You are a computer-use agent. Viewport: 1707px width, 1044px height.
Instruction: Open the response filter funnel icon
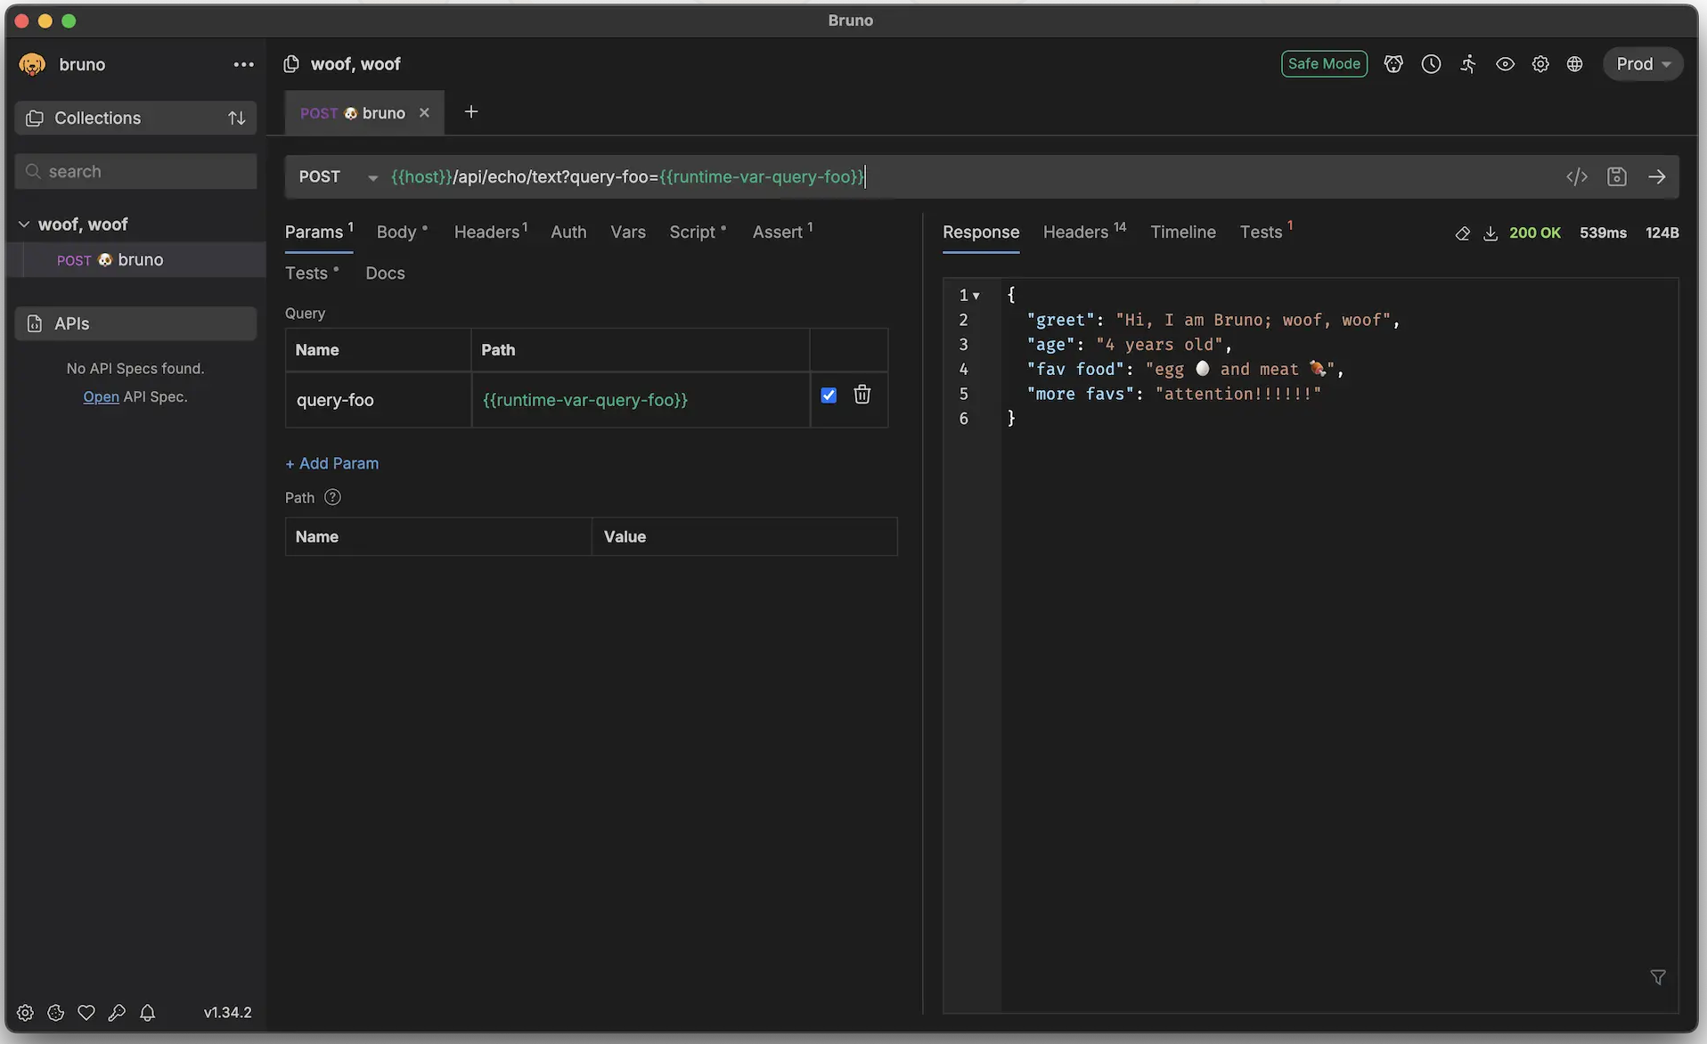tap(1658, 977)
